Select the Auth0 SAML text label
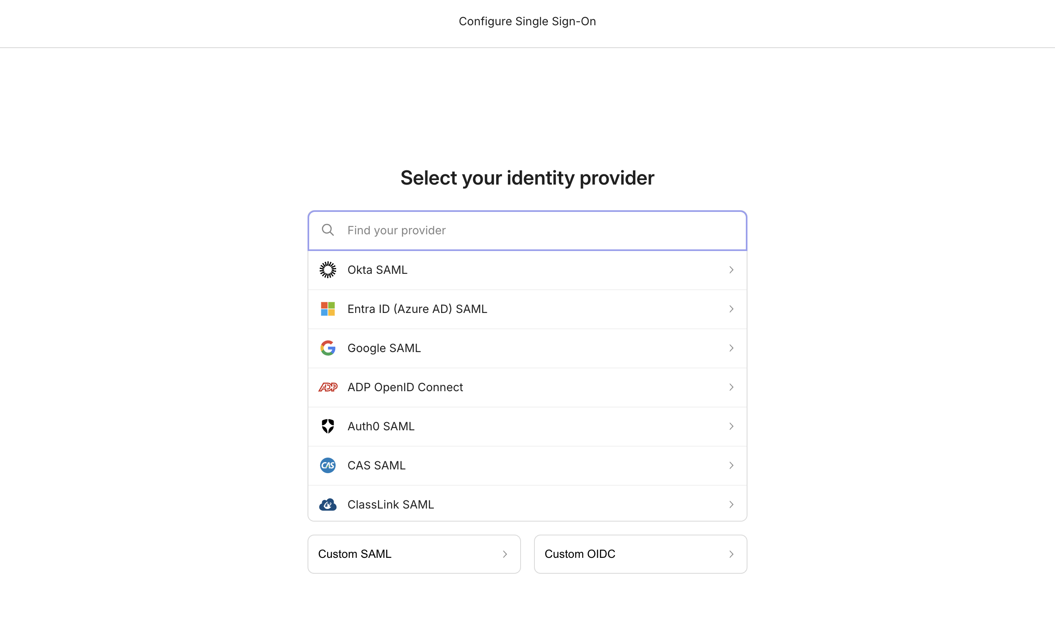 click(x=380, y=426)
